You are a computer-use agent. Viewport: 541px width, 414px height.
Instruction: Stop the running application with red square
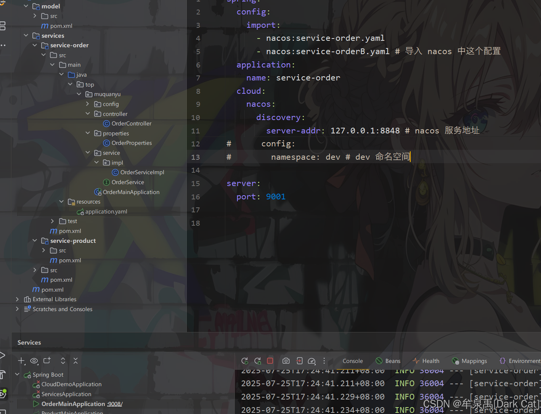(270, 361)
